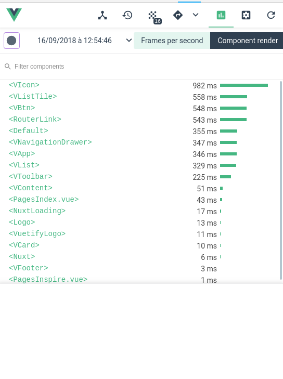Select the <VToolbar> component row
This screenshot has width=283, height=379.
pyautogui.click(x=140, y=177)
